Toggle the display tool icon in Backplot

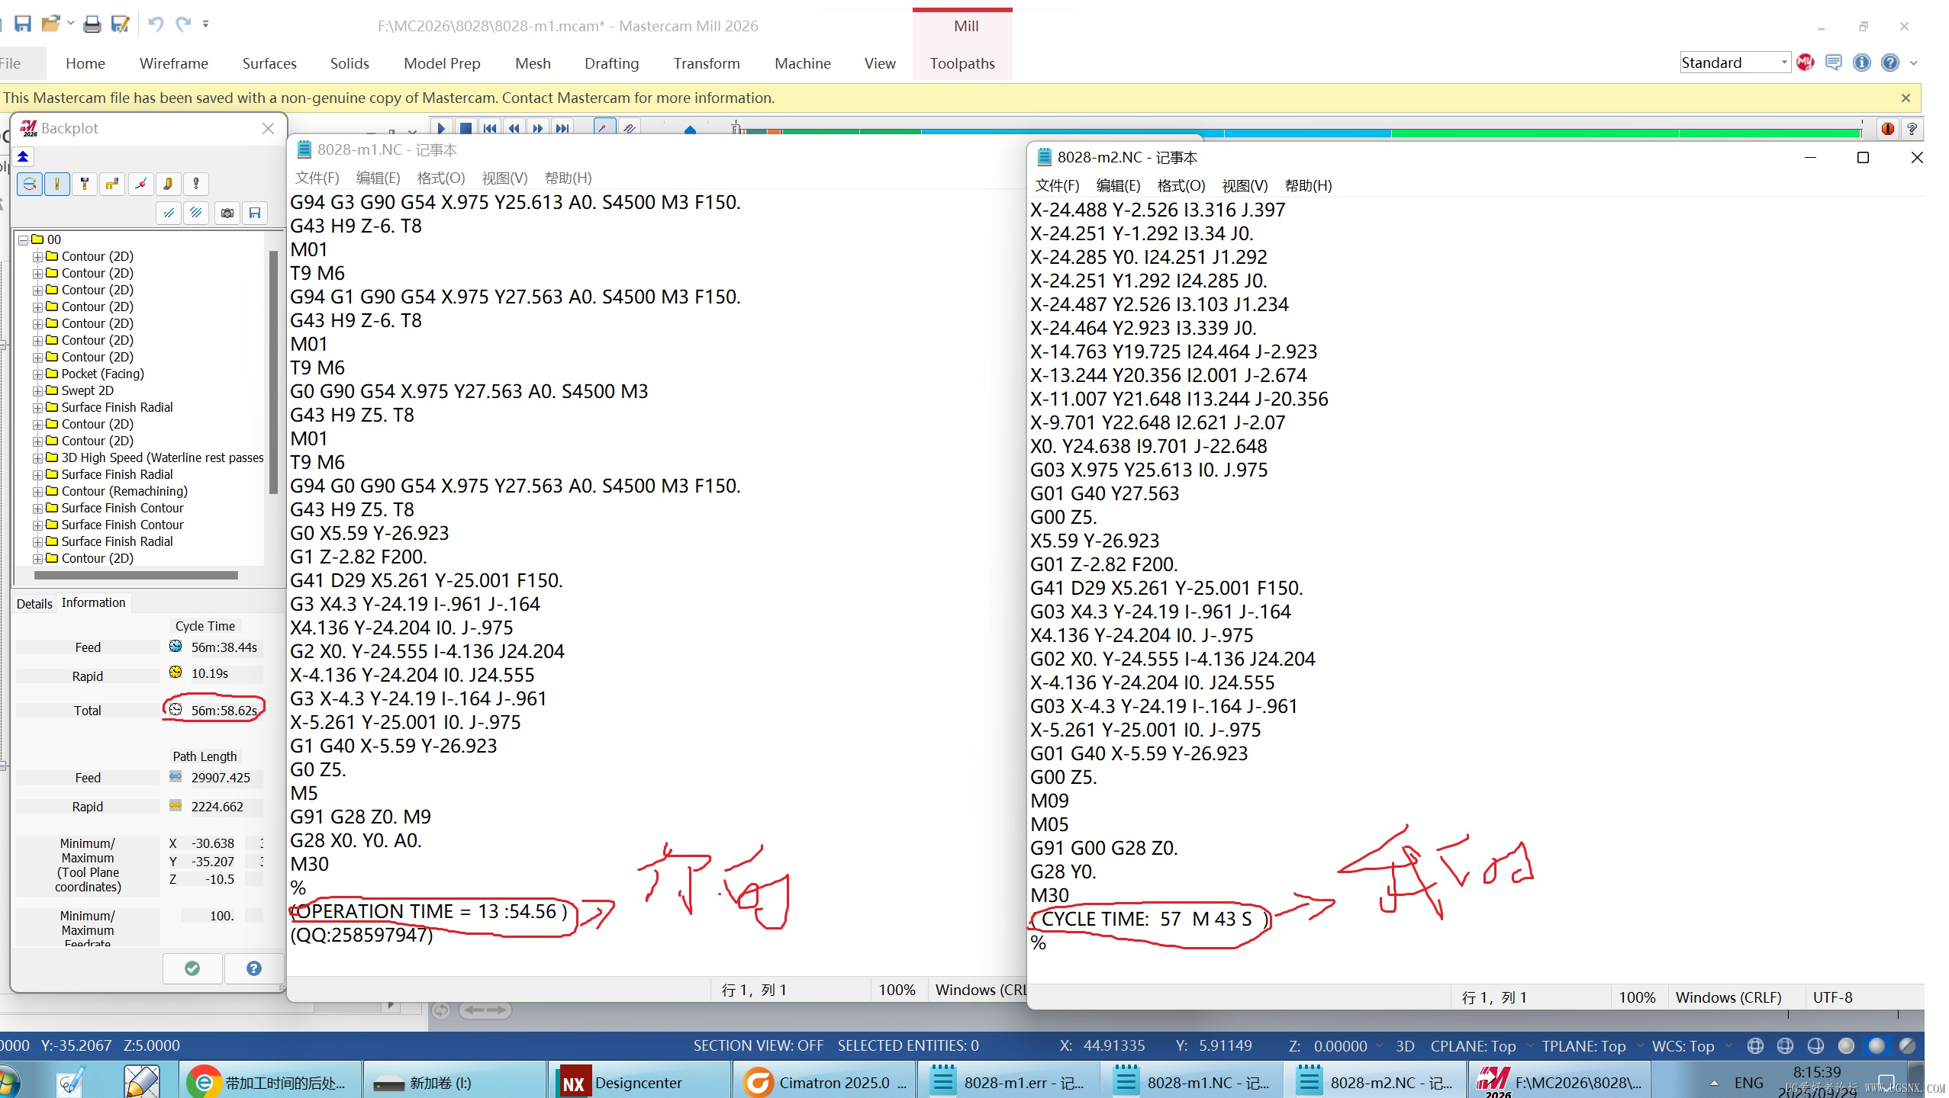57,184
